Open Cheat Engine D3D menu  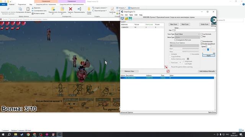coord(136,15)
